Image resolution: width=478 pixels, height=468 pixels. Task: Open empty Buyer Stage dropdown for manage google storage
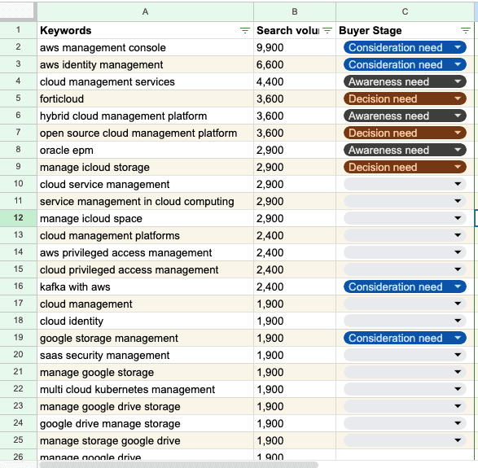point(405,372)
